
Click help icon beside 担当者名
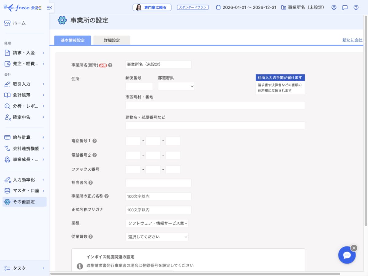tap(90, 183)
